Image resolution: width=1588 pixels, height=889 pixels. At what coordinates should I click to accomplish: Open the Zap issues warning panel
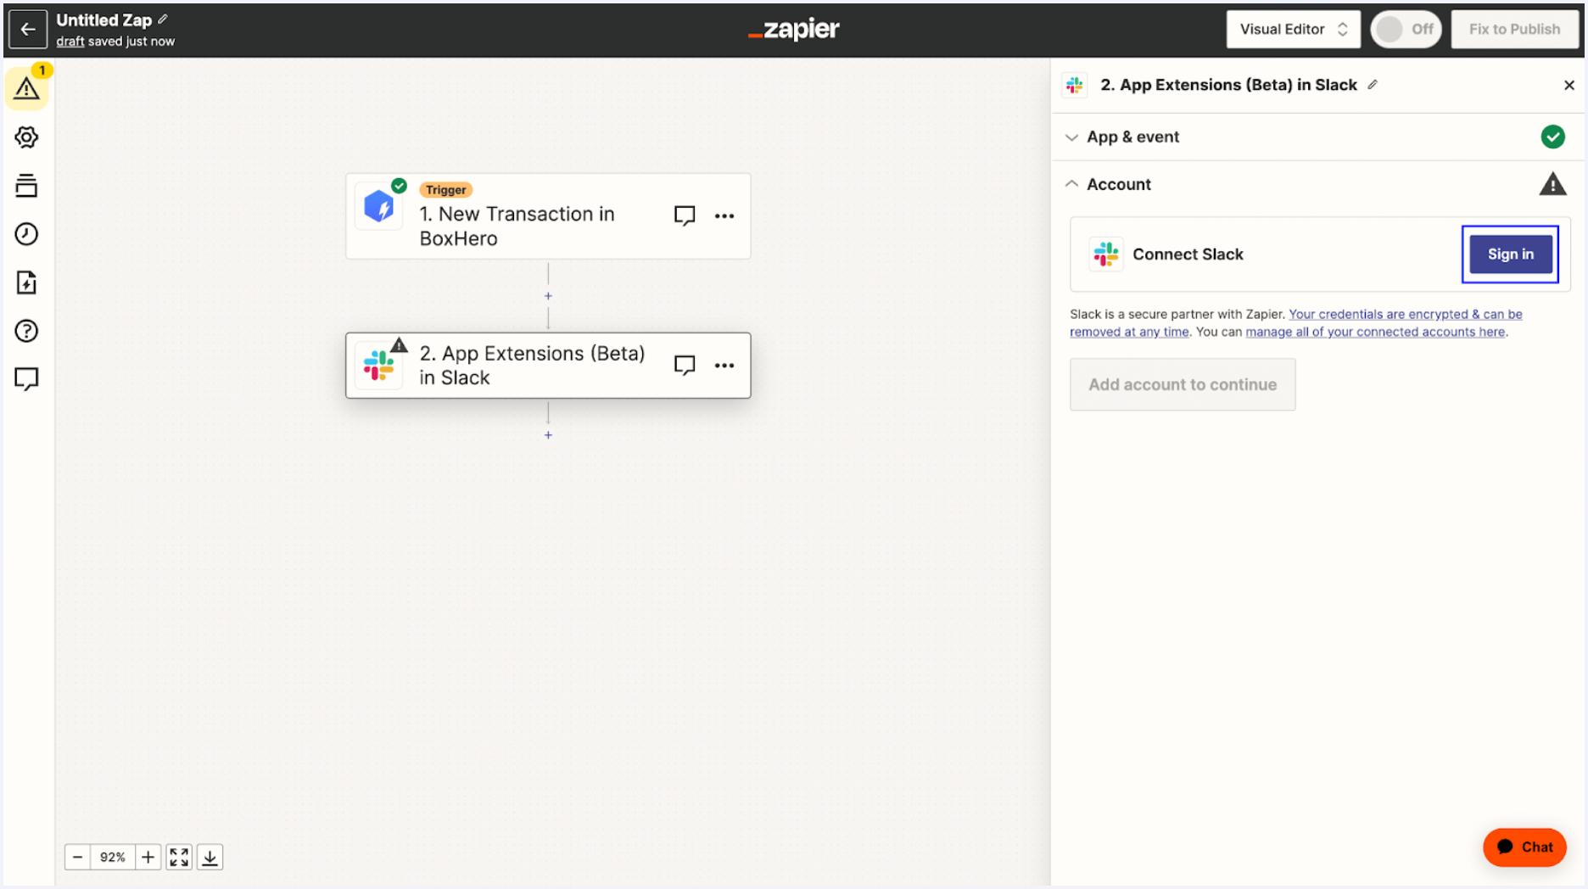(x=26, y=87)
